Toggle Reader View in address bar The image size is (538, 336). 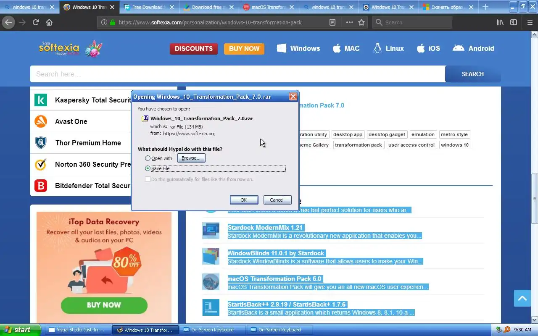tap(332, 22)
